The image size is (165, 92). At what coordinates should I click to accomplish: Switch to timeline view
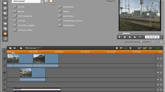click(x=145, y=48)
